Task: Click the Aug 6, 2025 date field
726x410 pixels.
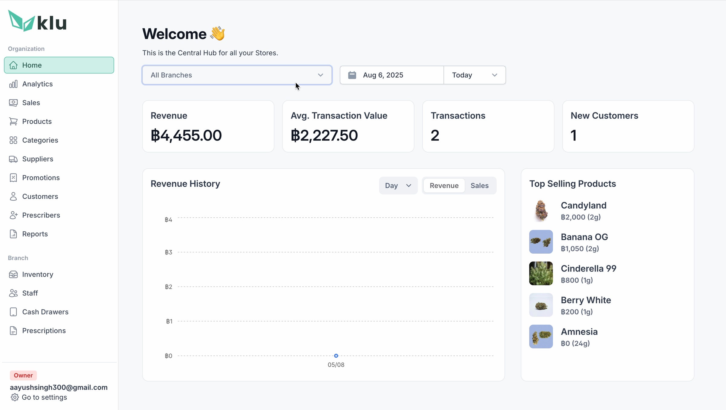Action: (x=392, y=75)
